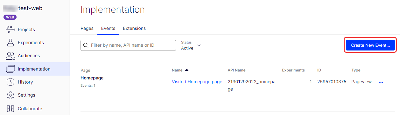Image resolution: width=400 pixels, height=115 pixels.
Task: Select the Audiences people icon
Action: (11, 56)
